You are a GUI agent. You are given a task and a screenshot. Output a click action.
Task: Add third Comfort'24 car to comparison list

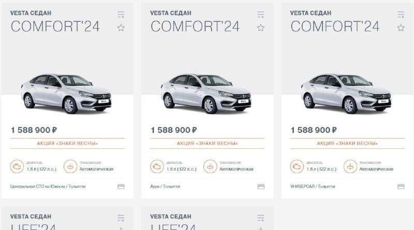click(x=401, y=15)
